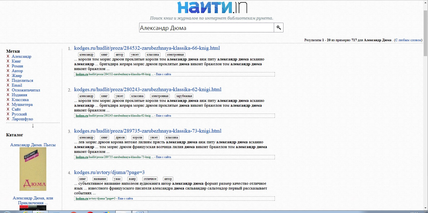Click the X beside Ларошфуко
The width and height of the screenshot is (428, 213).
click(x=8, y=119)
